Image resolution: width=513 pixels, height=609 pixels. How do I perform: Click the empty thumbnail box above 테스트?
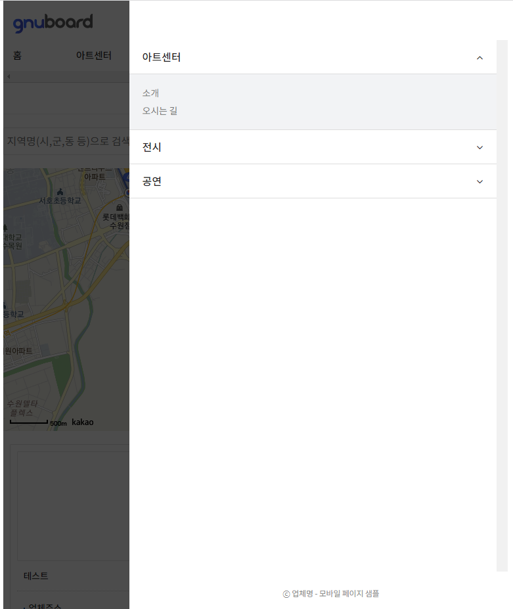73,506
